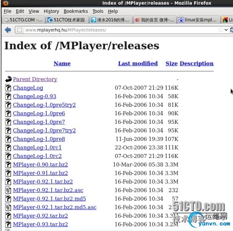
Task: Click the icon next to ChangeLog-1.0pre7try2
Action: click(8, 130)
